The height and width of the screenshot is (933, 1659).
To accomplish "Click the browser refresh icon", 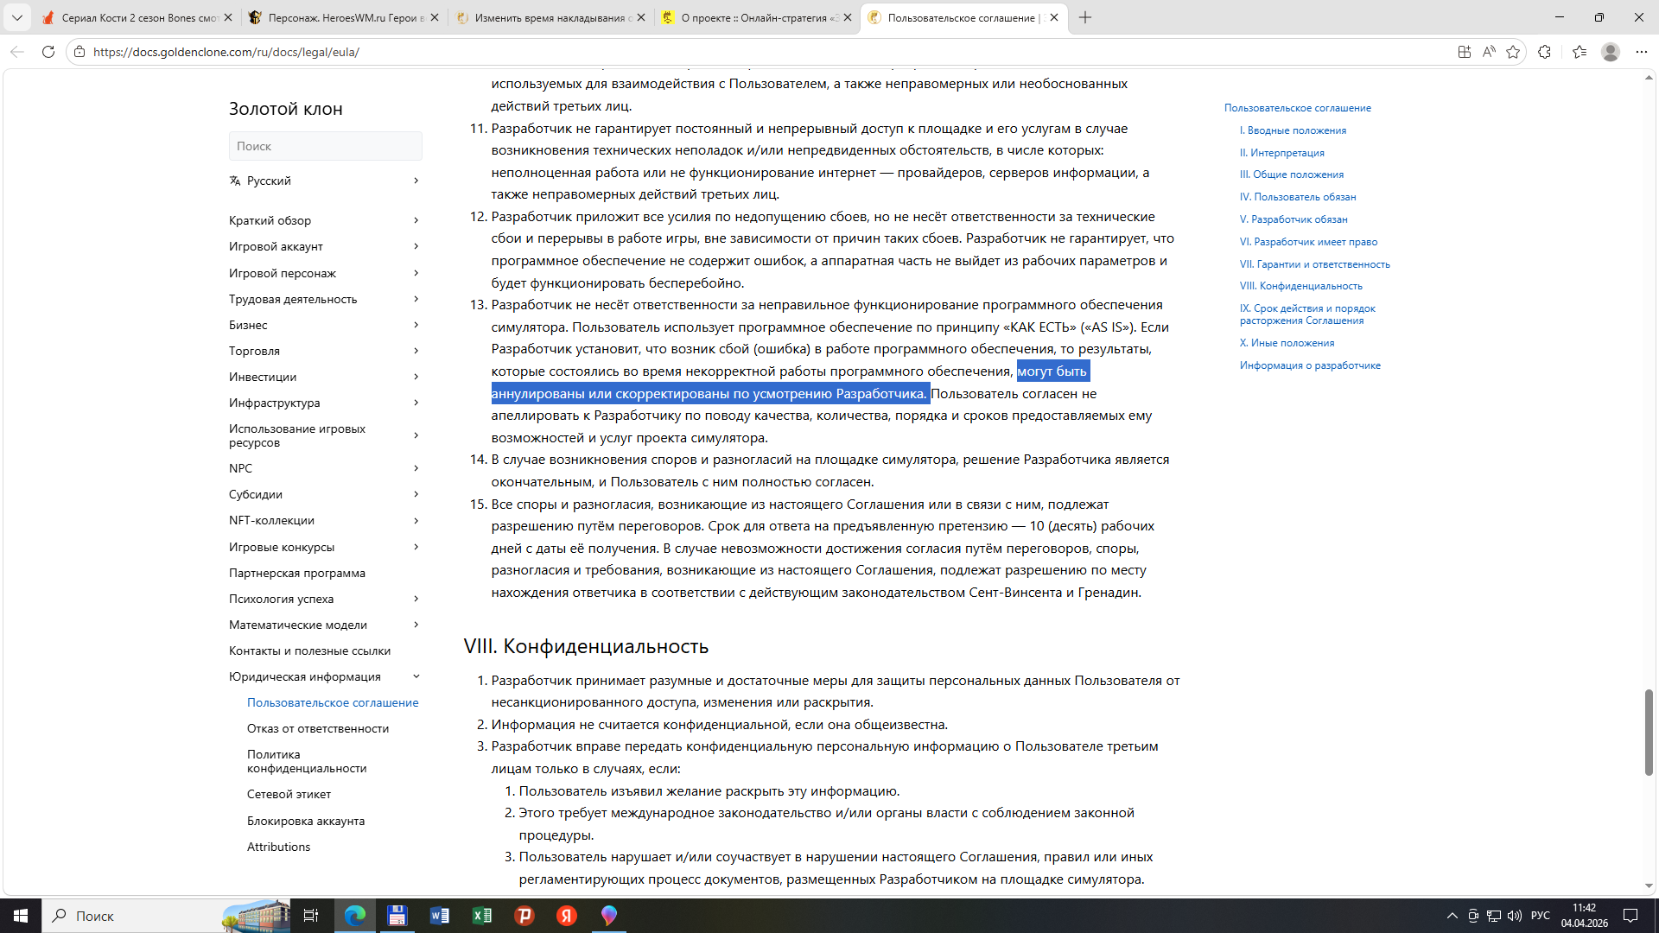I will point(48,52).
